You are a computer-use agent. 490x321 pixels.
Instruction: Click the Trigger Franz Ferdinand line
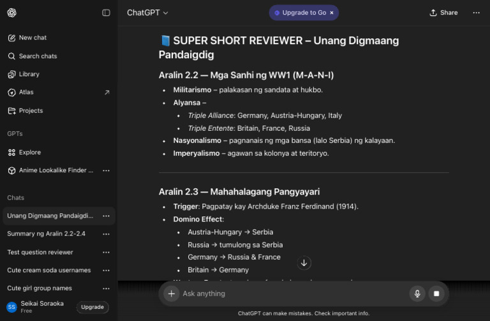[x=265, y=207]
